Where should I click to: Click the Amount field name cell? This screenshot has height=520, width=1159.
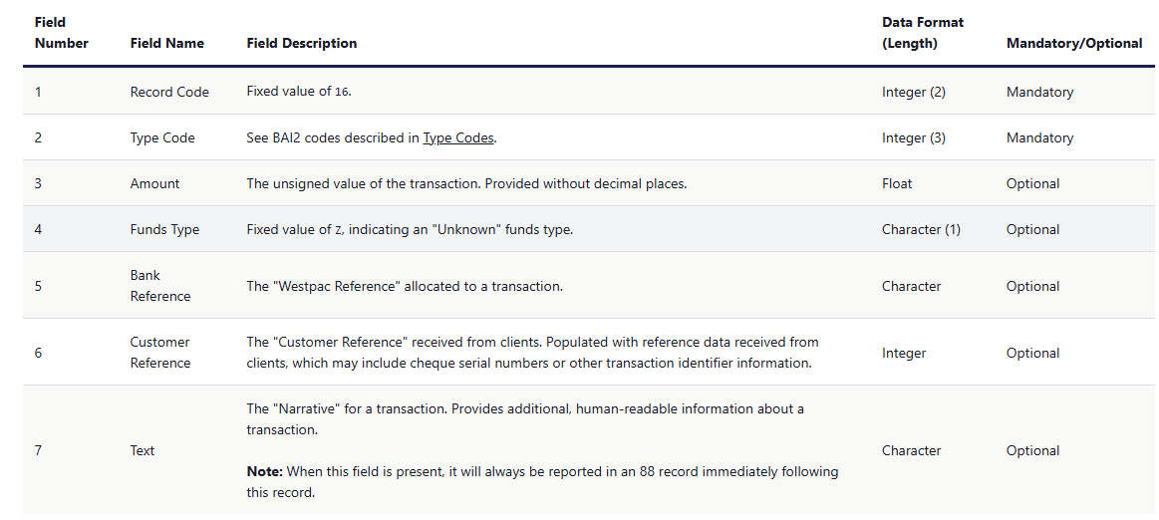point(154,183)
